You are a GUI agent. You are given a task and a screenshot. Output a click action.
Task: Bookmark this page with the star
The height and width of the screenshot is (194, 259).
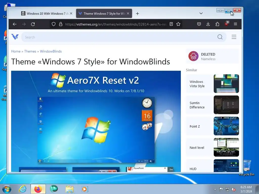click(x=178, y=24)
